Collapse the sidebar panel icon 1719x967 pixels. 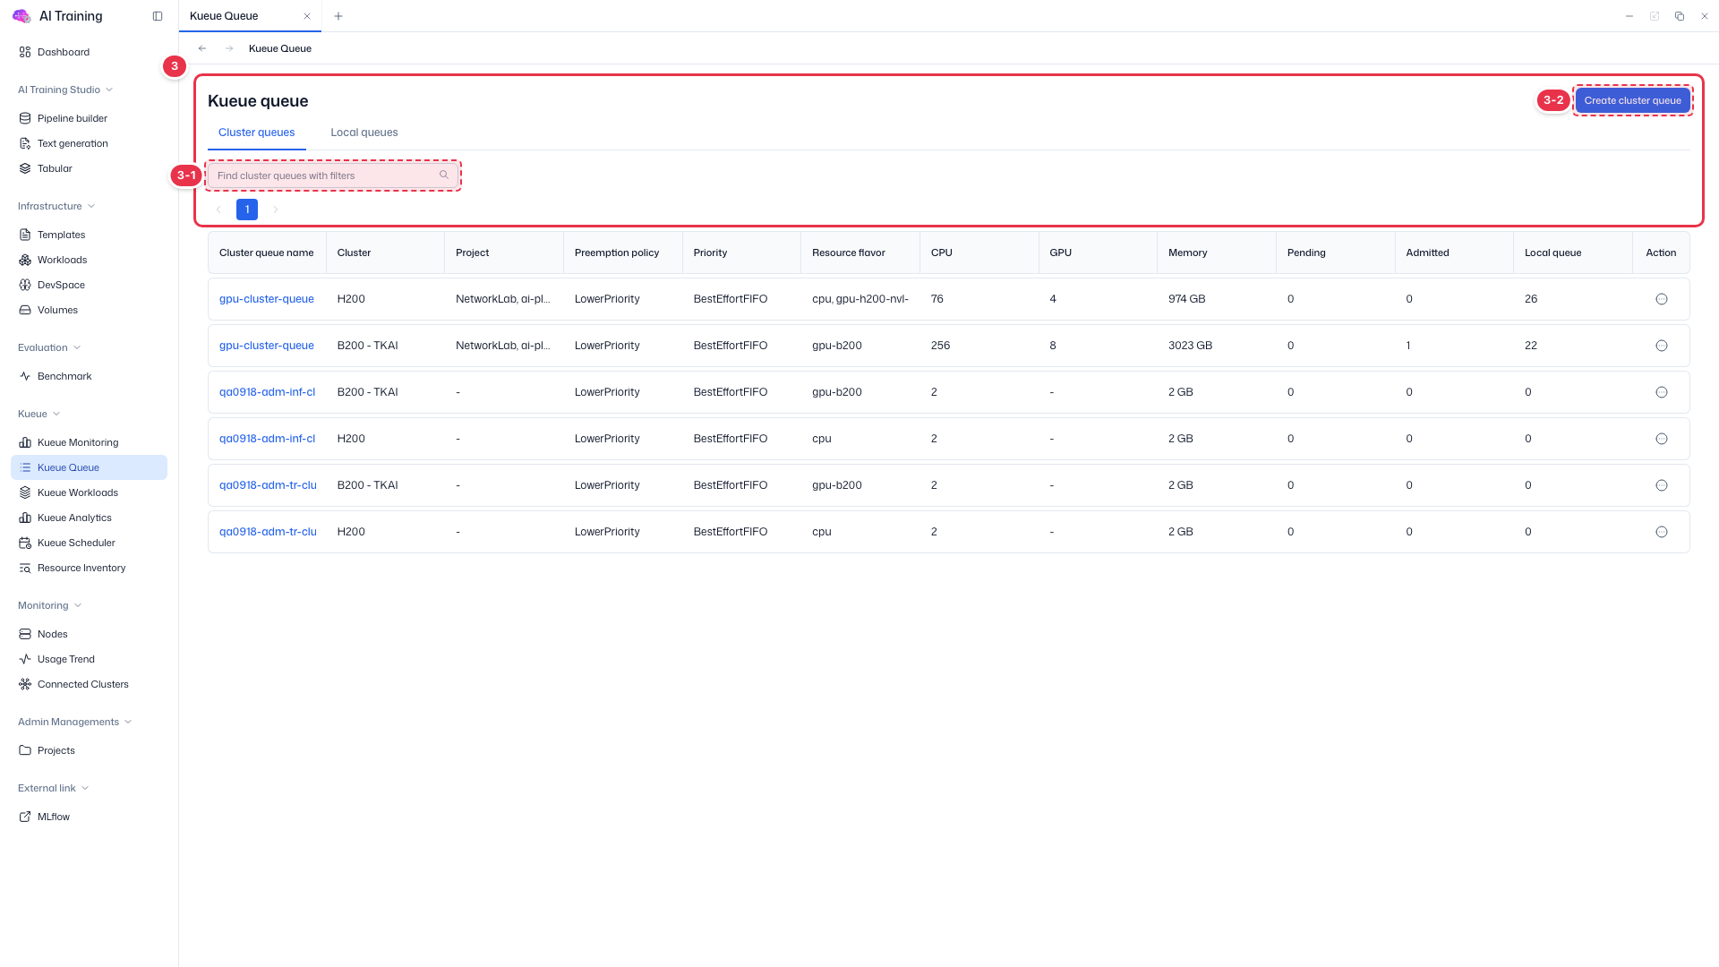pyautogui.click(x=158, y=16)
